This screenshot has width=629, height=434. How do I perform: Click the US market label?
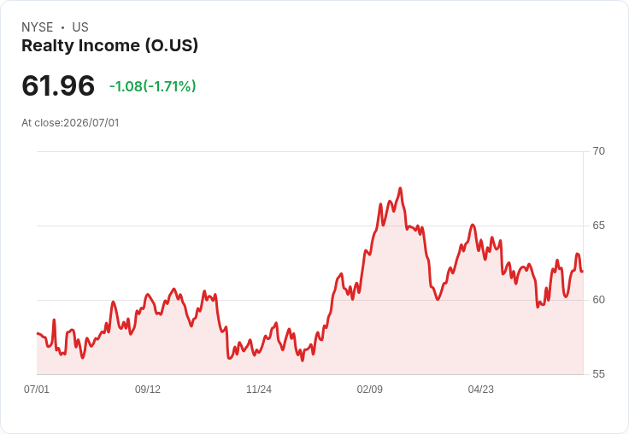pyautogui.click(x=80, y=27)
